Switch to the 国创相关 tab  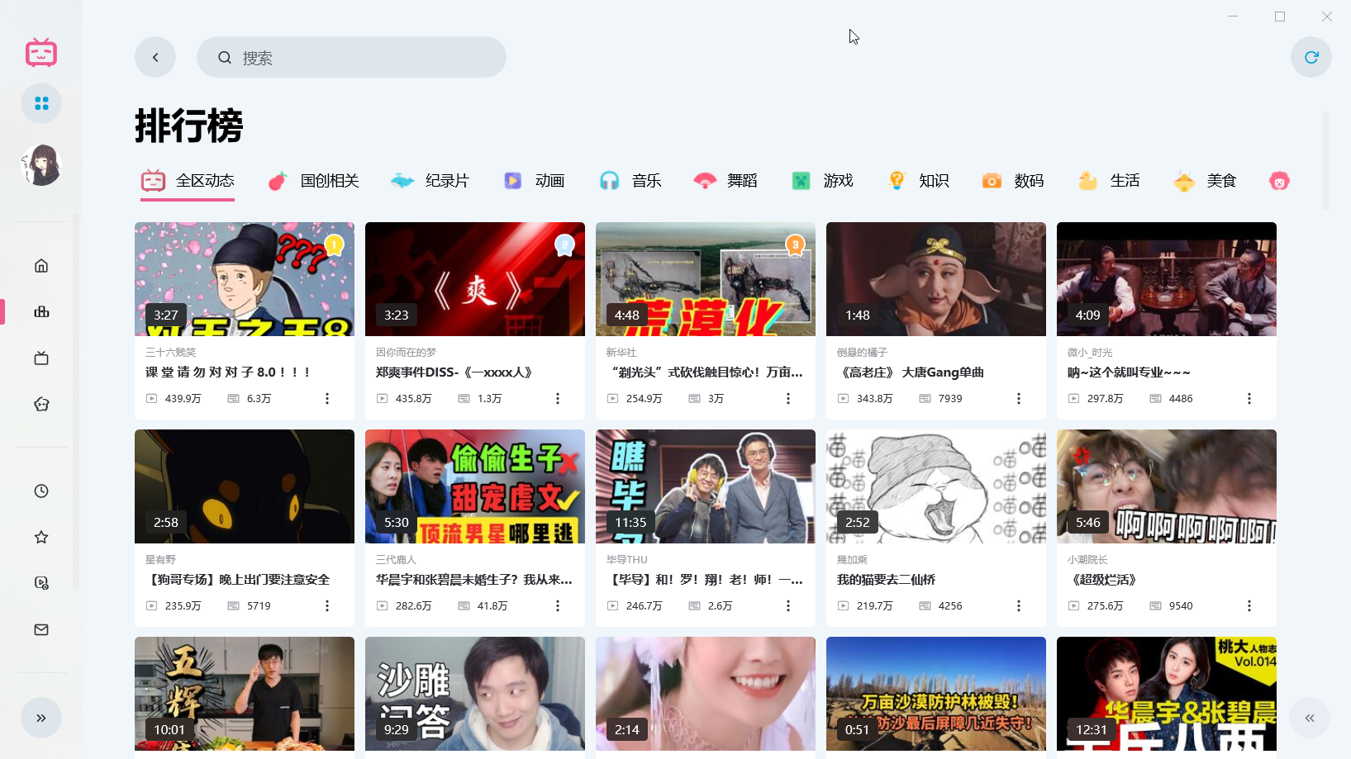click(314, 181)
